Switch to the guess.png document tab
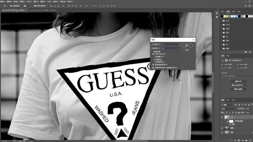The image size is (253, 142). tap(43, 10)
